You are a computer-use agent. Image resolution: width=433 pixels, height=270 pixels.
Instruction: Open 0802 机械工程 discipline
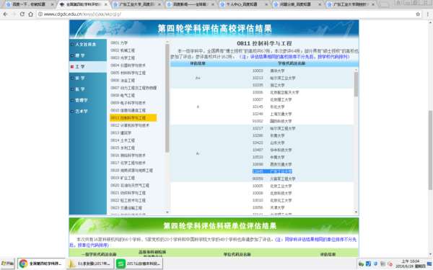coord(123,50)
